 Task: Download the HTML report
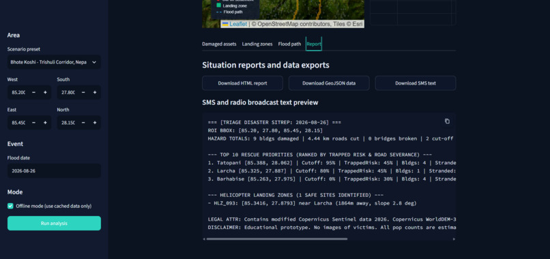242,83
